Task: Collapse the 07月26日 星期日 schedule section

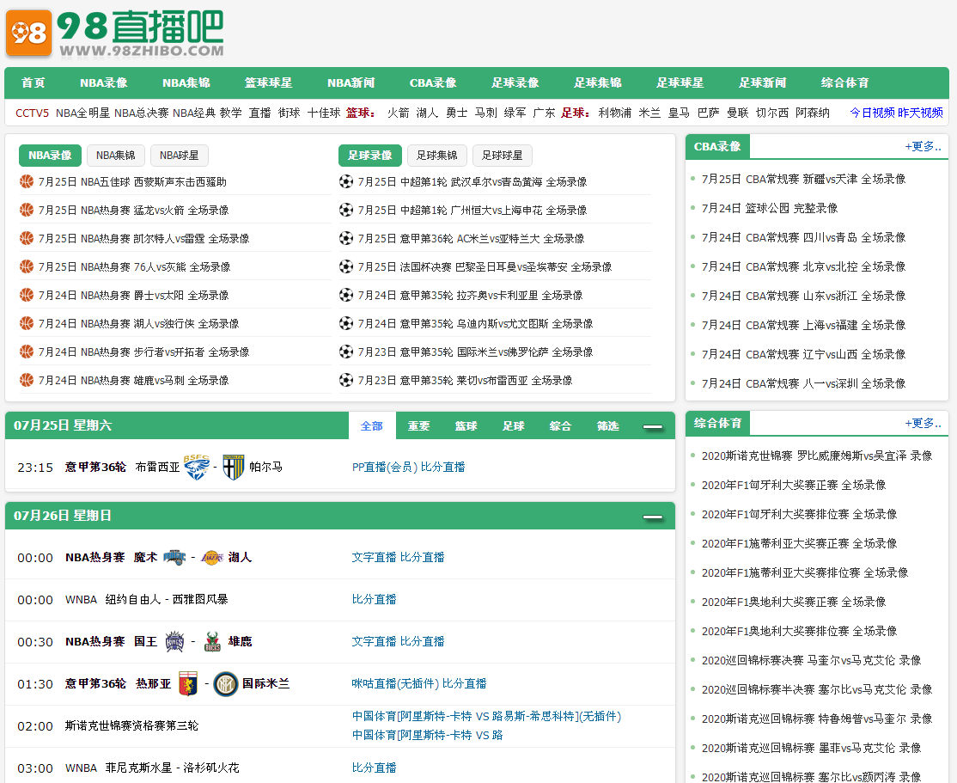Action: (x=652, y=517)
